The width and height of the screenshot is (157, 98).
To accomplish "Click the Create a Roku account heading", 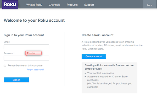I will 98,35.
